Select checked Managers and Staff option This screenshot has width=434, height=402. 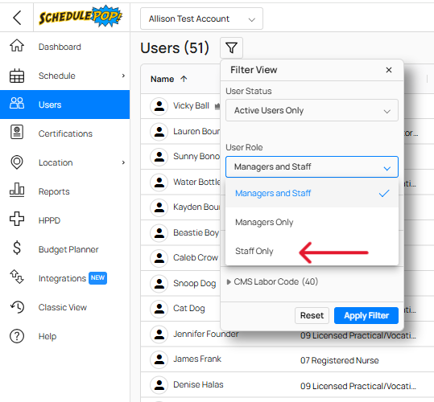pos(312,193)
